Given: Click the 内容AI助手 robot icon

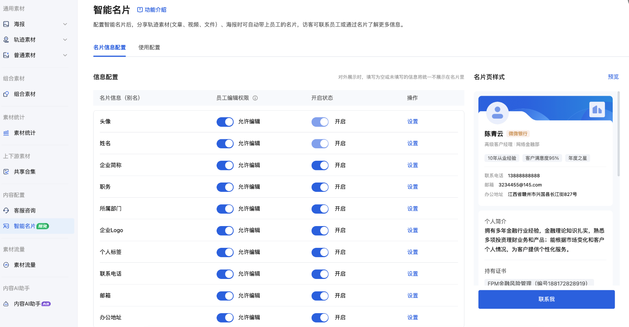Looking at the screenshot, I should (x=6, y=304).
